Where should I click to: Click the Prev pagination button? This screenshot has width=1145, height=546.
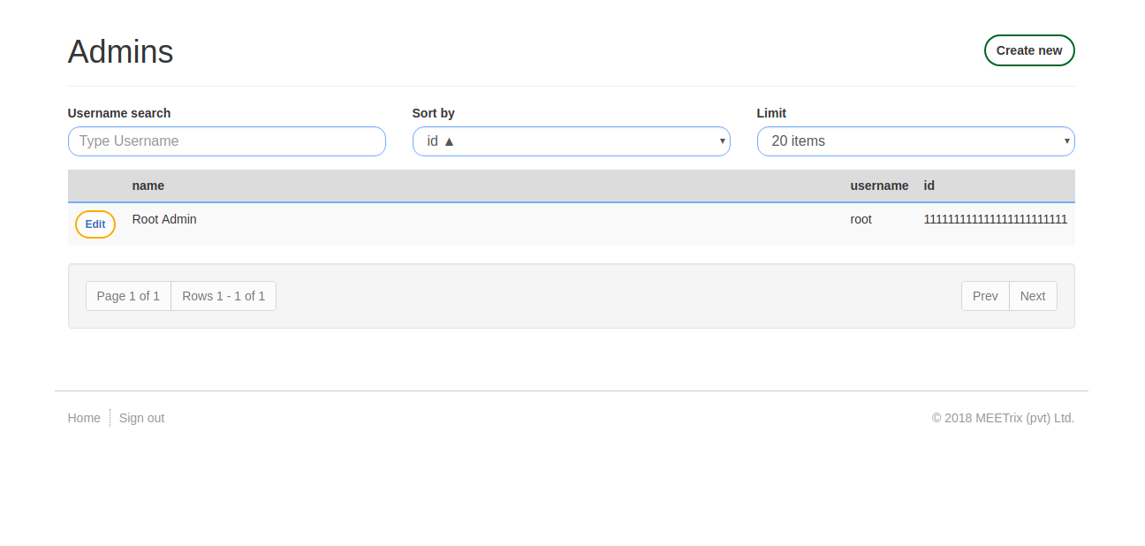[984, 295]
